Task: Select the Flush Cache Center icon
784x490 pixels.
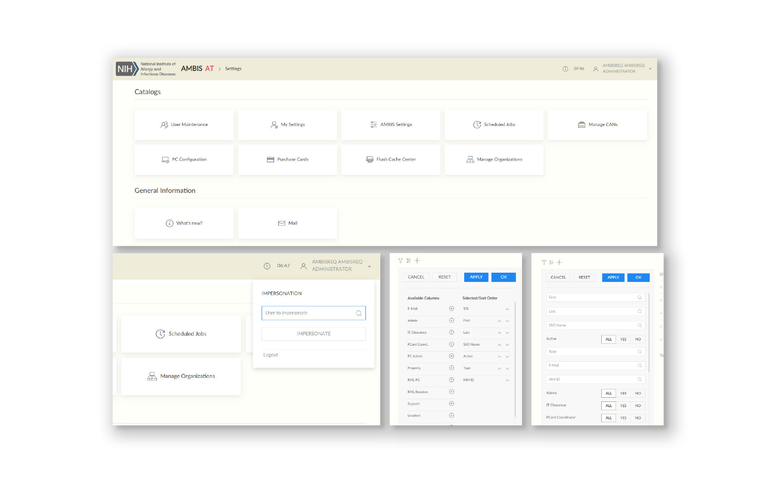Action: point(370,160)
